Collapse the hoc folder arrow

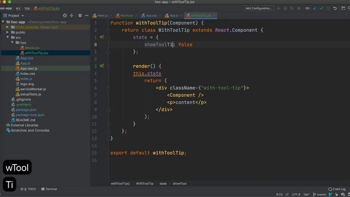pyautogui.click(x=12, y=43)
